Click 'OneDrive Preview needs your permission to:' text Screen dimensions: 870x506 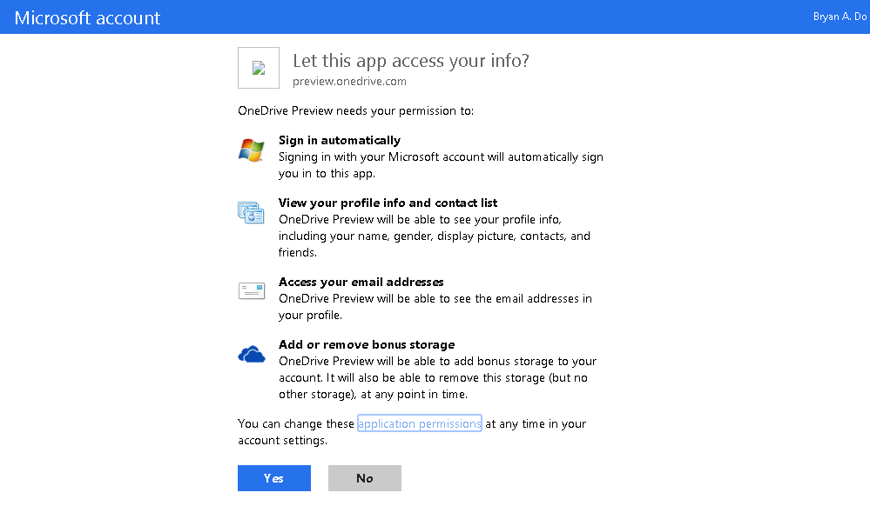pos(355,110)
